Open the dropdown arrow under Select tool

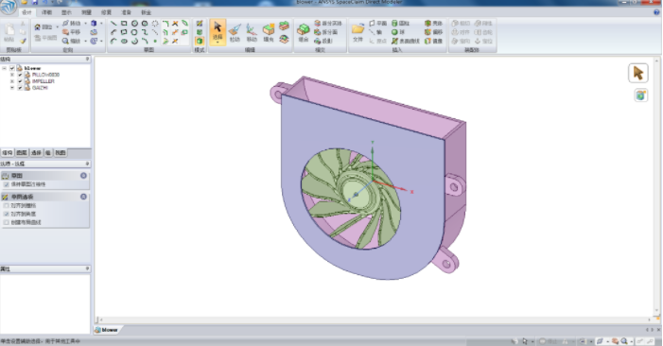tap(218, 43)
